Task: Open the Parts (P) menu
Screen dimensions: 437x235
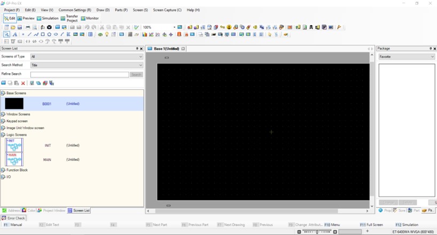Action: (121, 10)
